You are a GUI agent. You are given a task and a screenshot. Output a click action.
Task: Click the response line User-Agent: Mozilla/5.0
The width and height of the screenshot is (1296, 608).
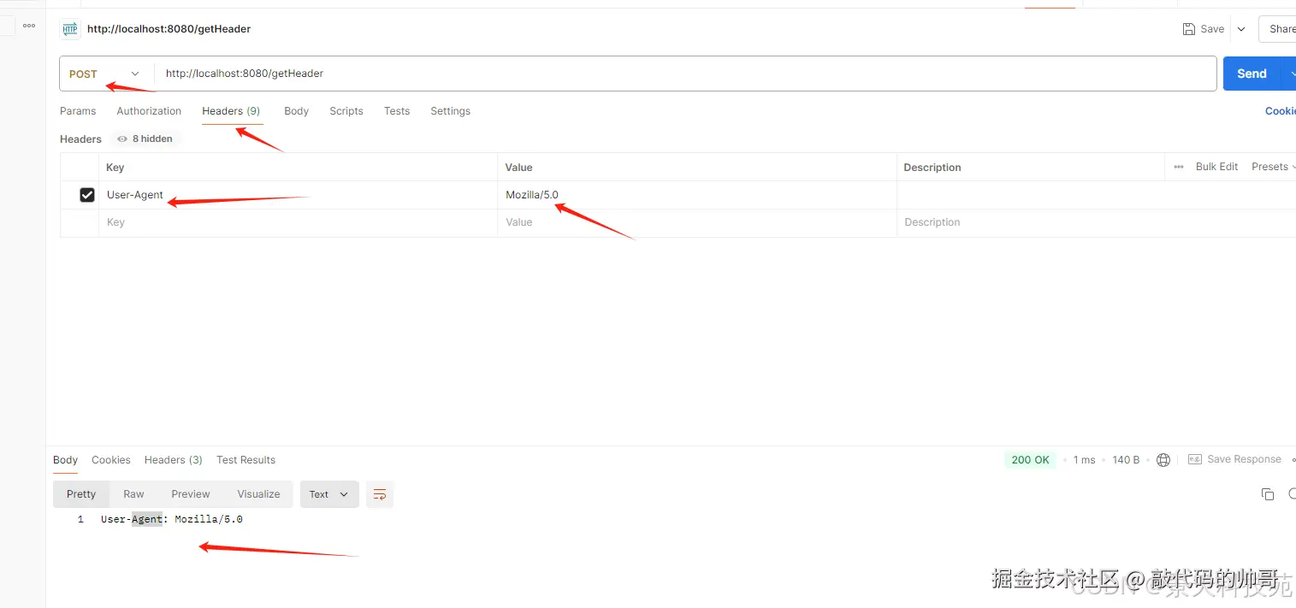(x=171, y=519)
